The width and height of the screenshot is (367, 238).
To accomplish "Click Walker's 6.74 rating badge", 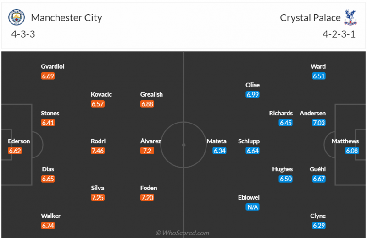I will coord(48,225).
